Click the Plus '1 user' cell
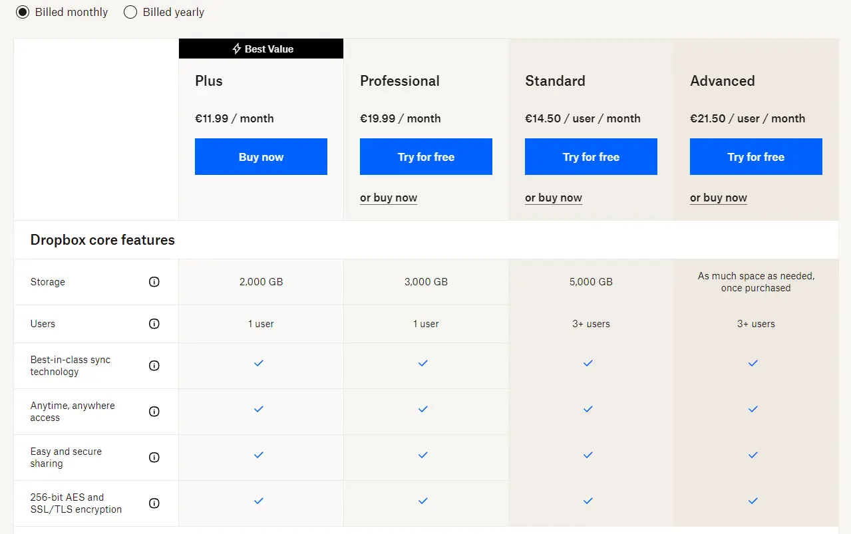This screenshot has width=851, height=534. coord(261,324)
